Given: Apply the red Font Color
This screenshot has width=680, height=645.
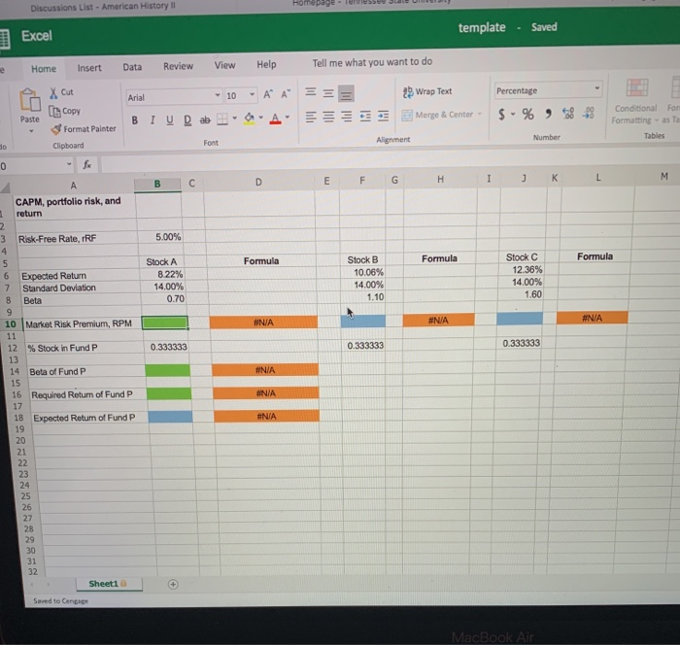Looking at the screenshot, I should [x=275, y=118].
